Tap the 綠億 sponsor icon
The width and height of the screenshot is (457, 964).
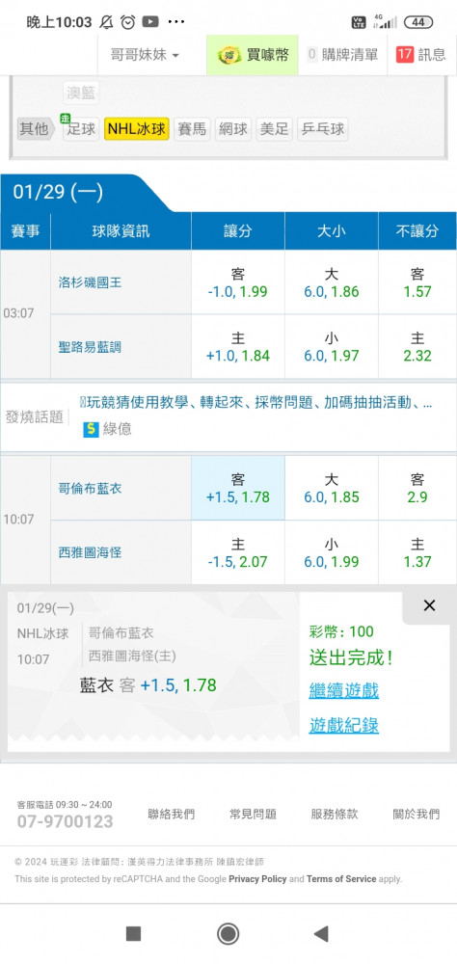(91, 429)
